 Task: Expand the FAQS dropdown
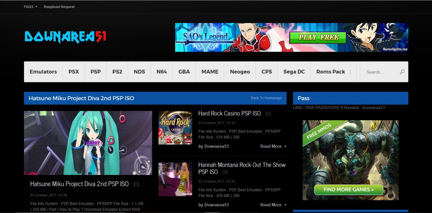point(31,7)
